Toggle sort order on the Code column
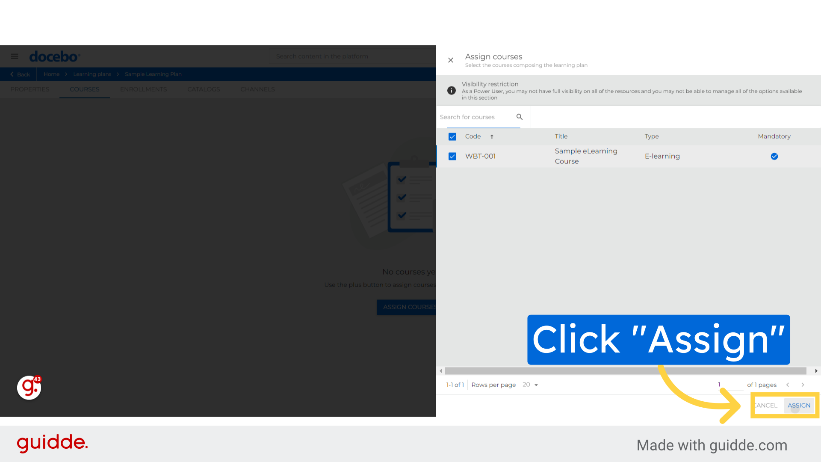This screenshot has height=462, width=821. (491, 136)
